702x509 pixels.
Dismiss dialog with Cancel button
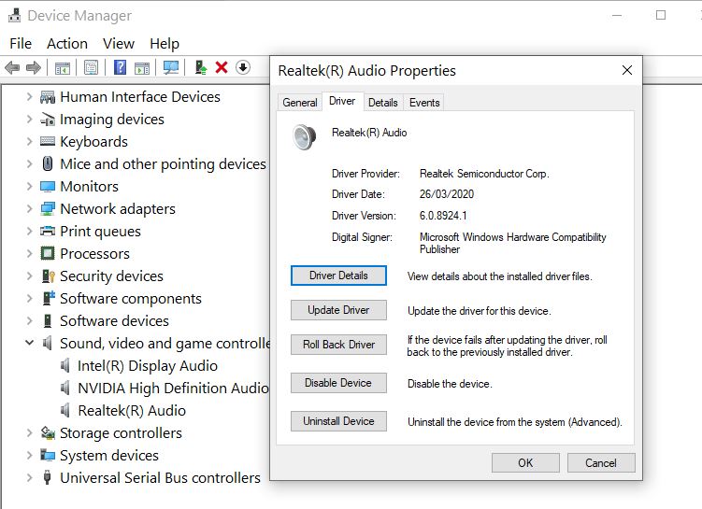coord(601,462)
